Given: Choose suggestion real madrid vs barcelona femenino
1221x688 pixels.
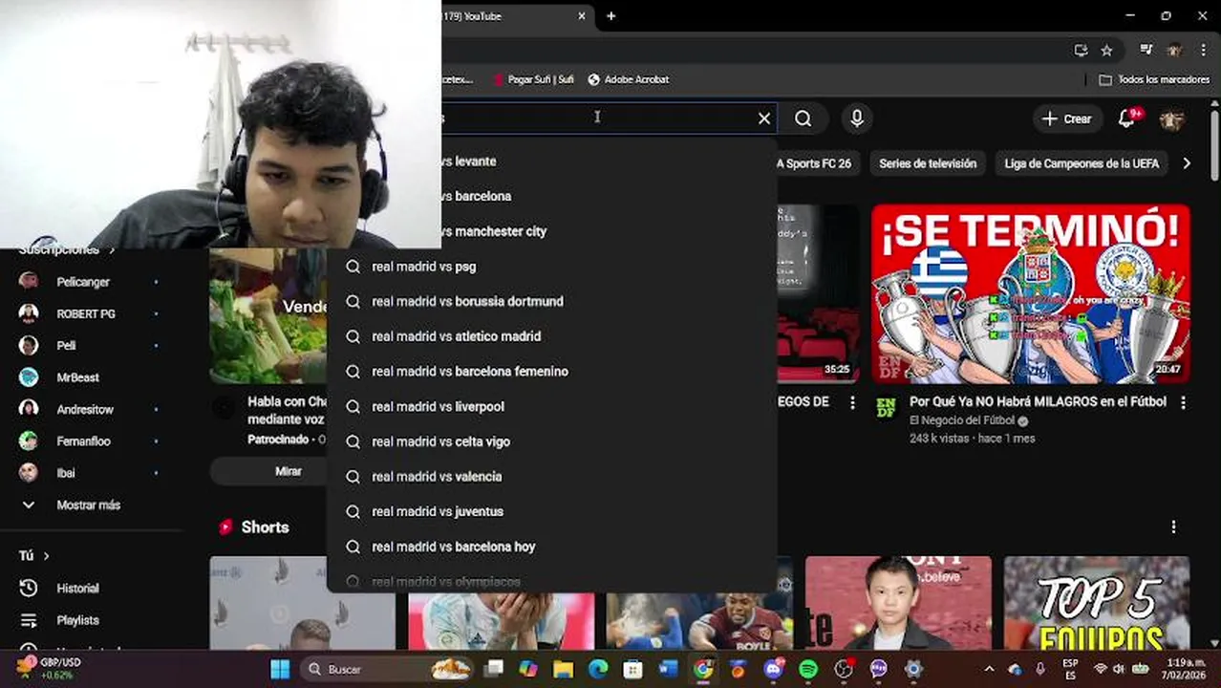Looking at the screenshot, I should [x=552, y=372].
